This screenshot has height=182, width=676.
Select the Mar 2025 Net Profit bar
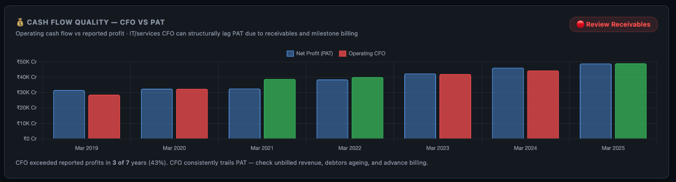coord(596,101)
